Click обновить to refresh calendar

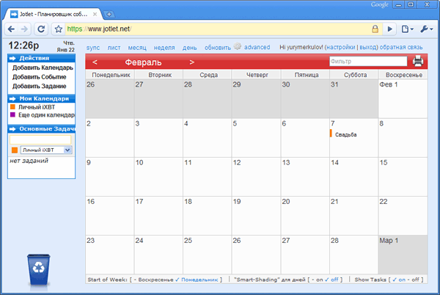coord(218,48)
